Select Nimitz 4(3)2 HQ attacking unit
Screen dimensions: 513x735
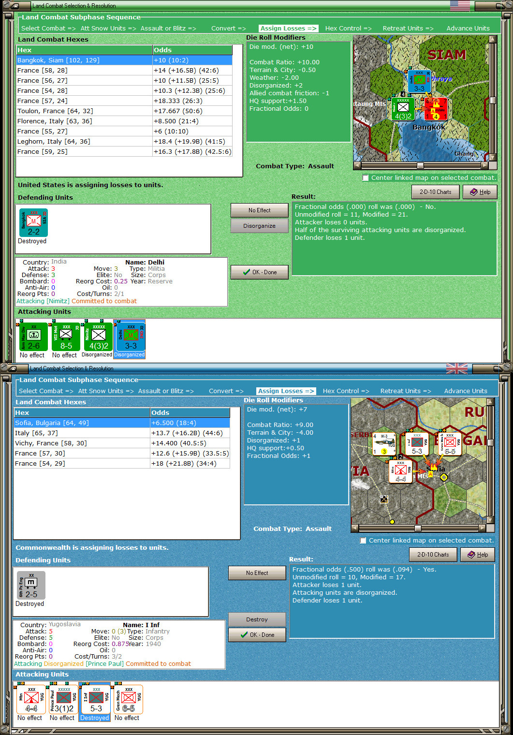point(98,337)
